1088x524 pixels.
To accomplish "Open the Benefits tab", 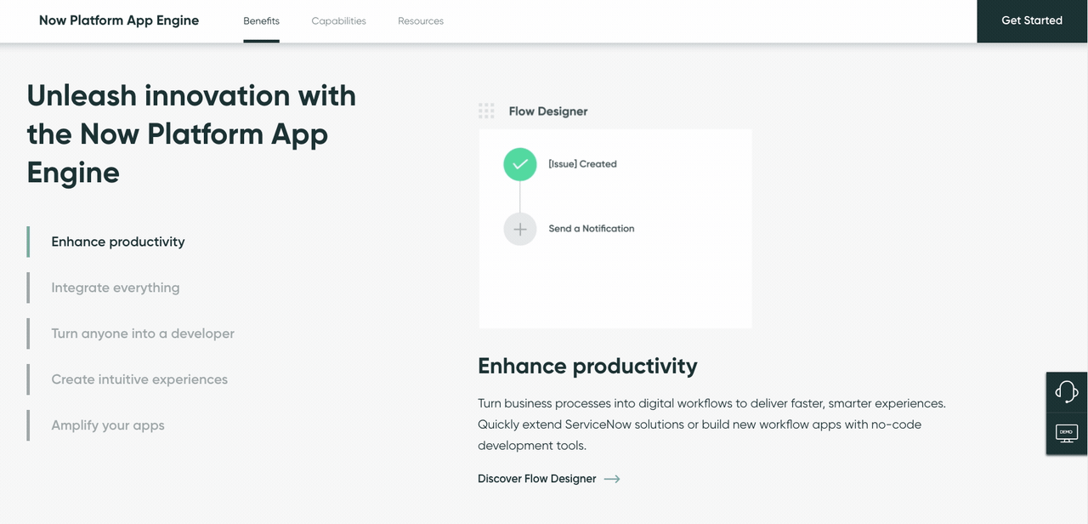I will point(261,20).
